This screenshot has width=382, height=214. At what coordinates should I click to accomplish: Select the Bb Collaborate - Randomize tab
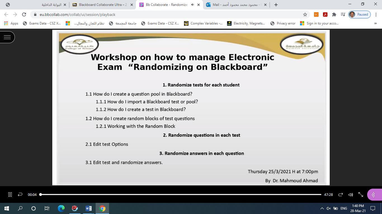pyautogui.click(x=169, y=5)
